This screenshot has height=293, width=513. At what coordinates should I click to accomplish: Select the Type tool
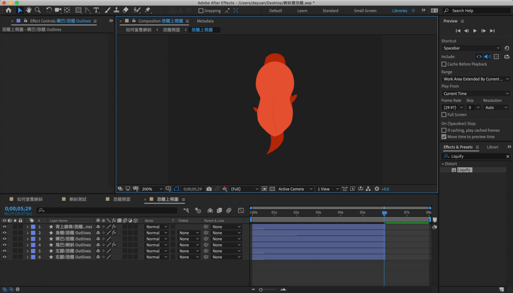pos(96,10)
